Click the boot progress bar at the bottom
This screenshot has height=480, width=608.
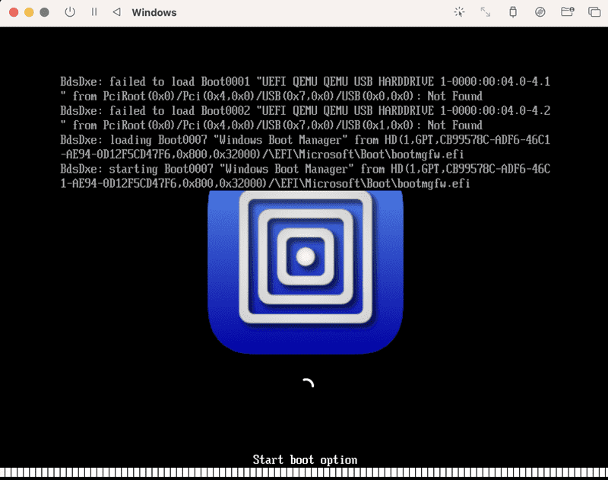[x=304, y=472]
